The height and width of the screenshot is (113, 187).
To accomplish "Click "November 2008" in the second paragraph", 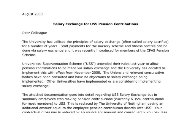I will (87, 73).
